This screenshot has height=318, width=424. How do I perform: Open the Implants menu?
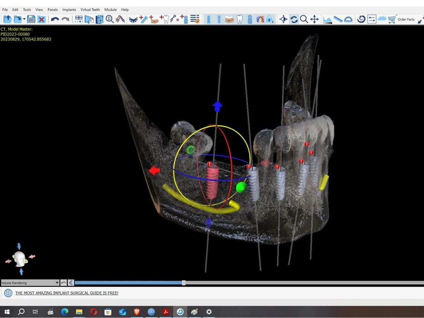pos(69,10)
